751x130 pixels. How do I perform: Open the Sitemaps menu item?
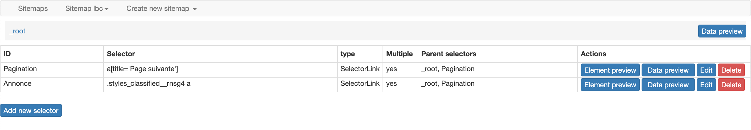(33, 8)
